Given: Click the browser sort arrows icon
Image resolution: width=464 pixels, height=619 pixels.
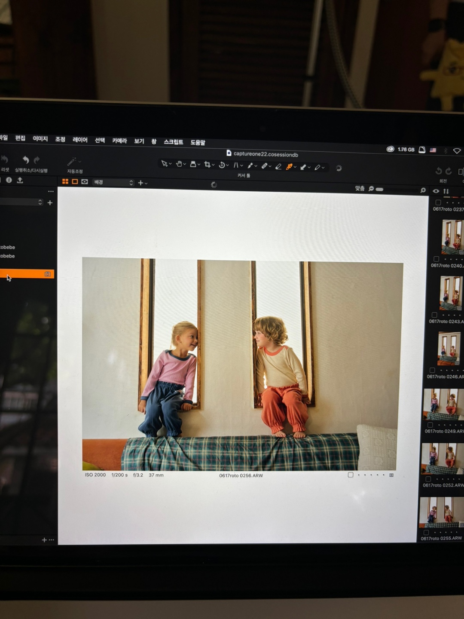Looking at the screenshot, I should (446, 191).
